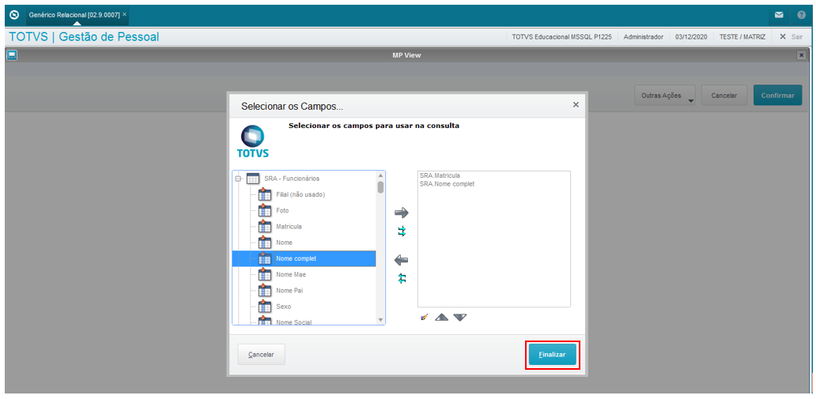Select the Matricula field in tree
This screenshot has height=399, width=816.
[x=289, y=227]
